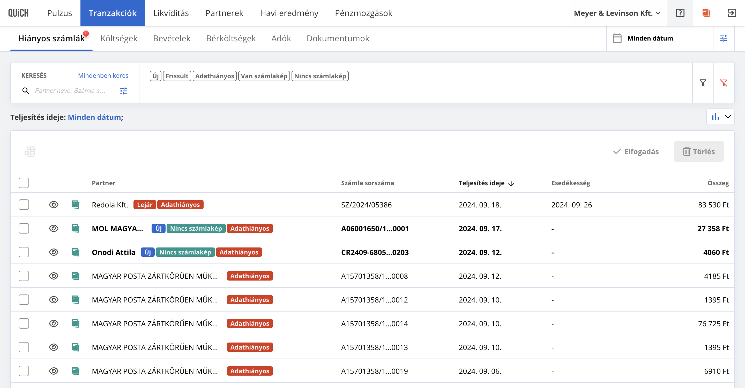The height and width of the screenshot is (388, 745).
Task: Sort by Számla sorszáma column header
Action: 367,183
